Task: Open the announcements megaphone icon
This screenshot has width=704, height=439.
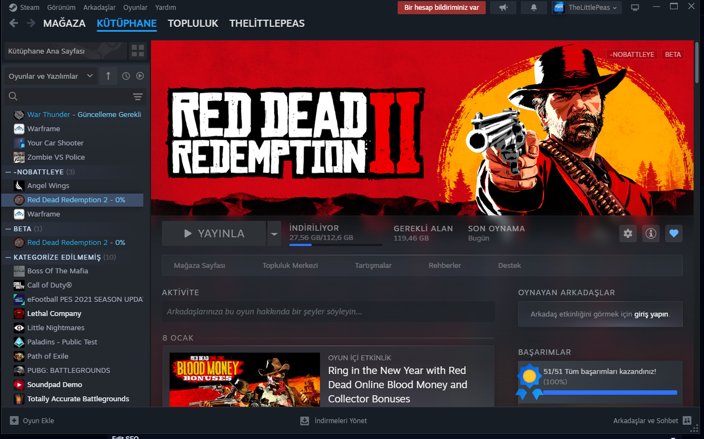Action: 503,8
